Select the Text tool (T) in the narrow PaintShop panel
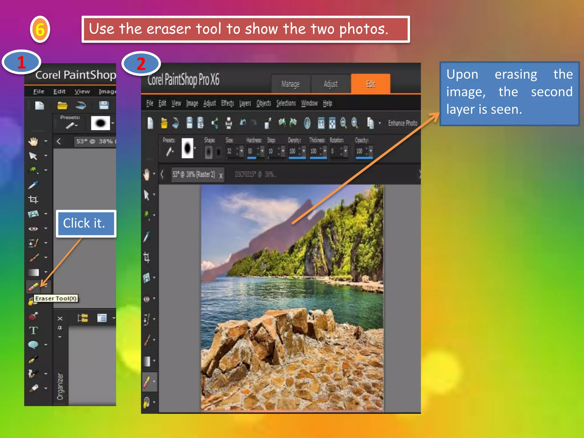 click(x=33, y=330)
